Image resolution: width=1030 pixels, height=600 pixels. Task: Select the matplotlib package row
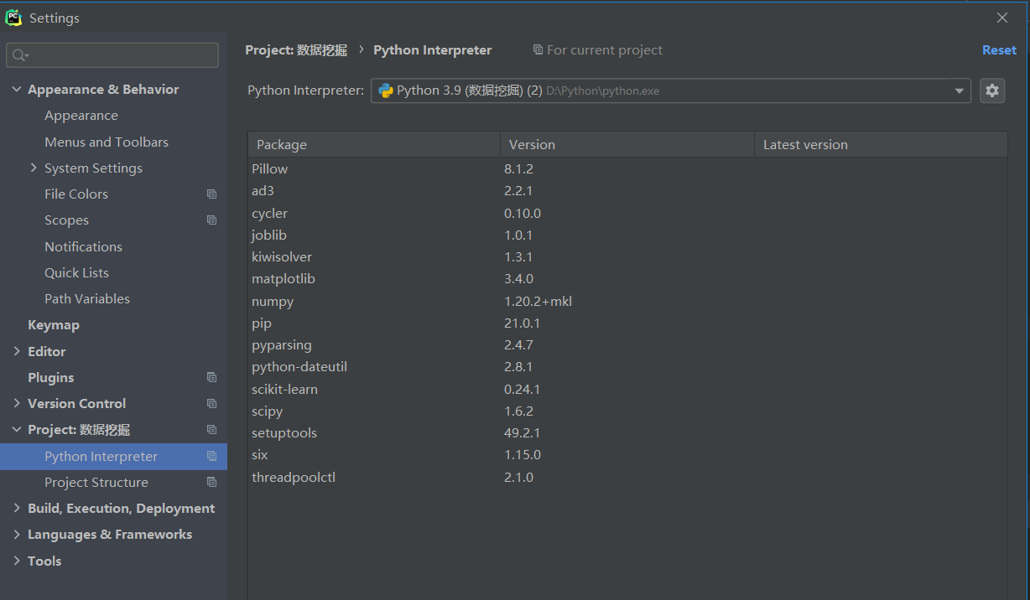627,278
